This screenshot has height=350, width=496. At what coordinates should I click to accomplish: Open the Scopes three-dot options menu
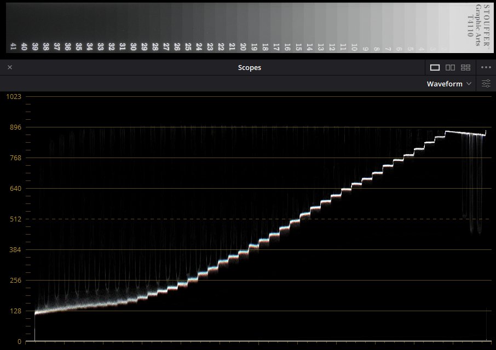486,67
